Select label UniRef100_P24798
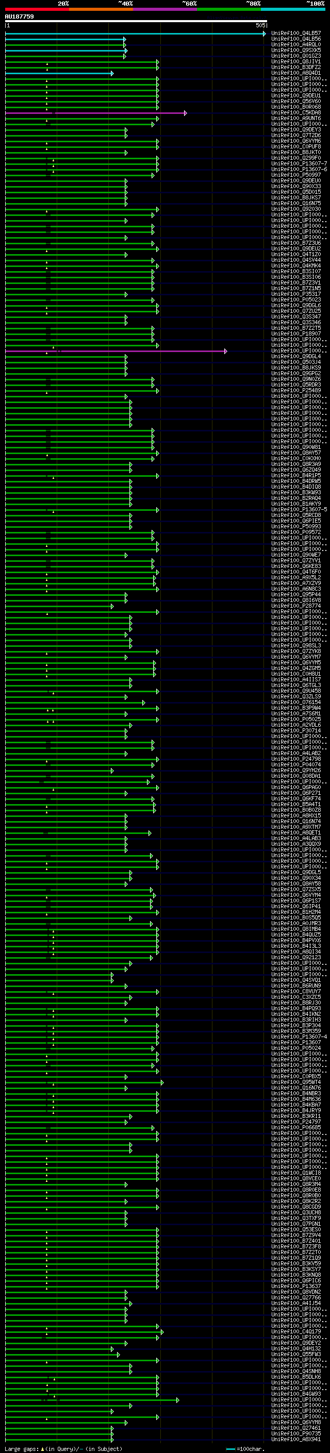 pyautogui.click(x=296, y=759)
